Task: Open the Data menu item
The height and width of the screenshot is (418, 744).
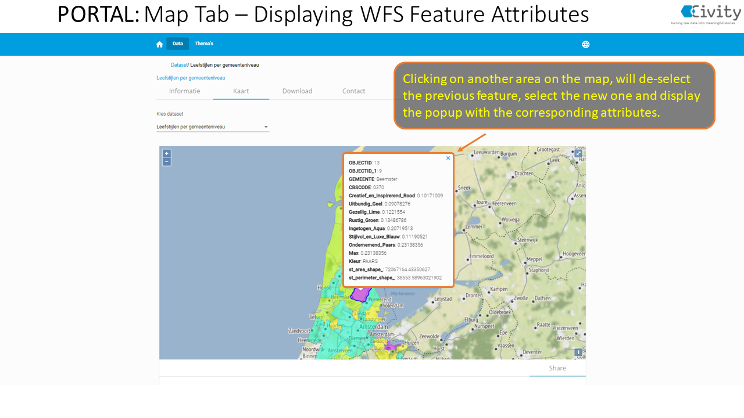Action: point(178,44)
